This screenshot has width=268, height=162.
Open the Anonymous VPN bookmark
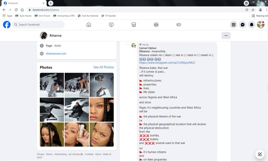coord(64,16)
